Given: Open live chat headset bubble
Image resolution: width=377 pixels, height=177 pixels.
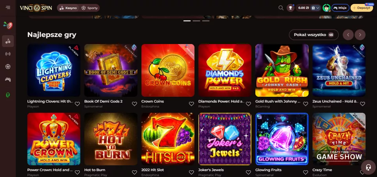Looking at the screenshot, I should coord(368,168).
